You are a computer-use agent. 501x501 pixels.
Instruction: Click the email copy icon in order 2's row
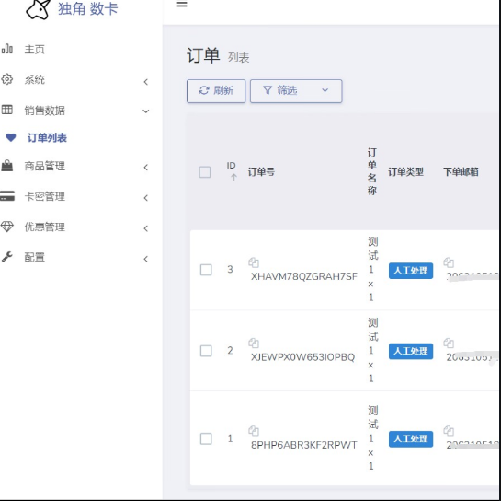tap(449, 344)
